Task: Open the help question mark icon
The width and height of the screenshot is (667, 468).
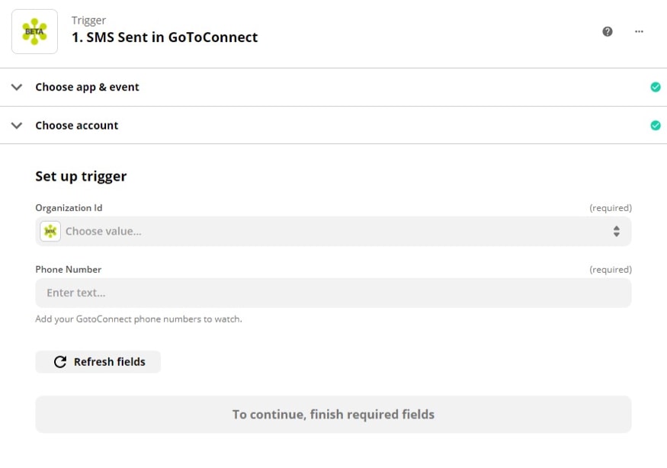Action: pos(608,31)
